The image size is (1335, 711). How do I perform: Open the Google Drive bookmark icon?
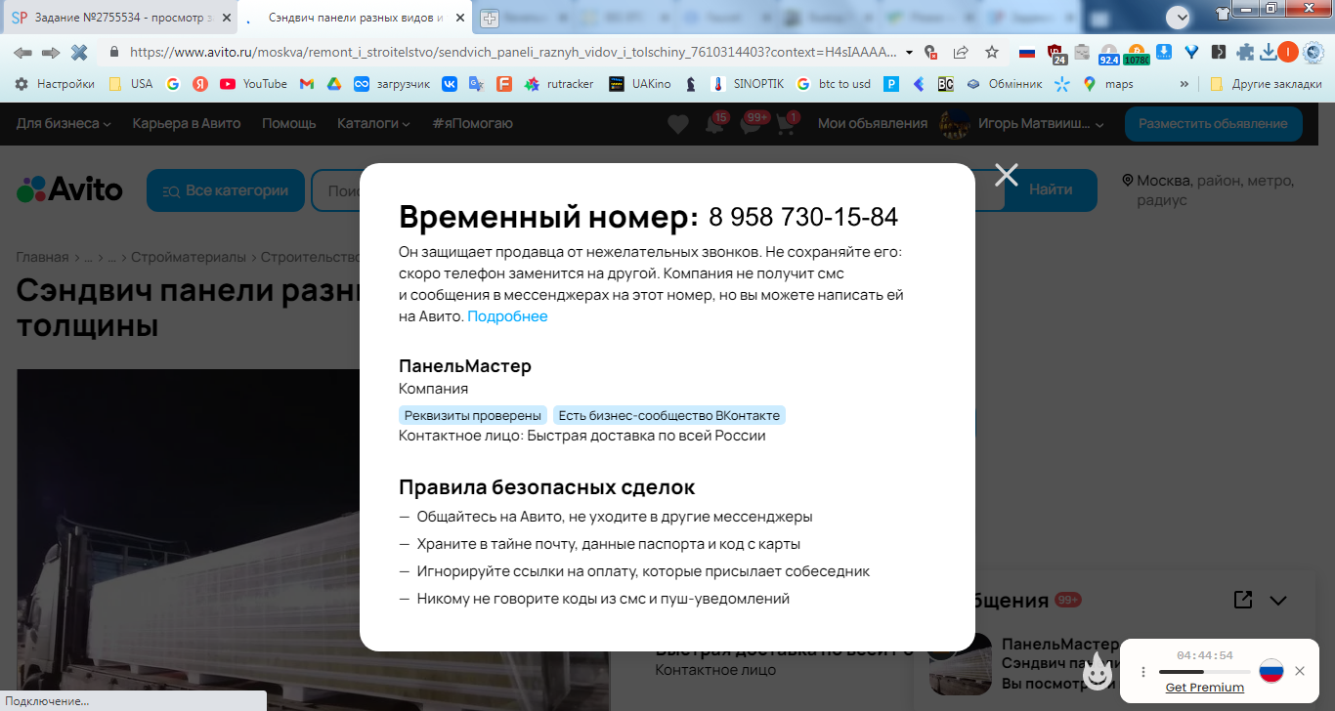click(333, 84)
